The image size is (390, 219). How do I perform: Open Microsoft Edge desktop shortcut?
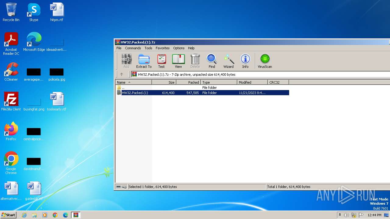point(34,42)
